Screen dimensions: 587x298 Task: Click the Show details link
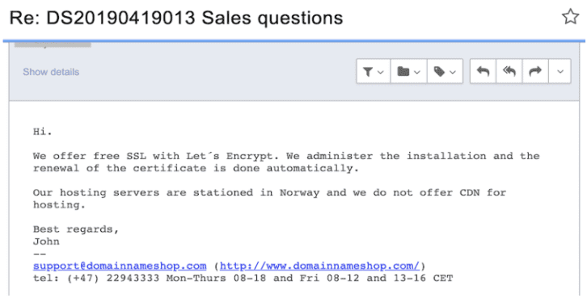(x=51, y=72)
